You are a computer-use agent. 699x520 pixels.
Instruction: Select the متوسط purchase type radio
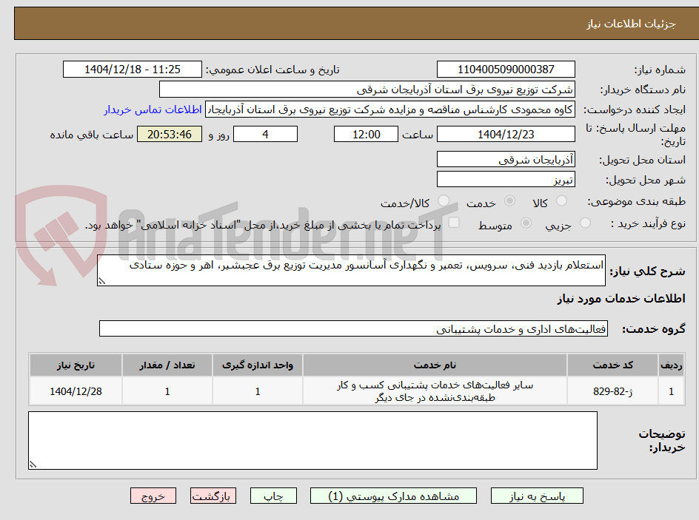pyautogui.click(x=526, y=223)
